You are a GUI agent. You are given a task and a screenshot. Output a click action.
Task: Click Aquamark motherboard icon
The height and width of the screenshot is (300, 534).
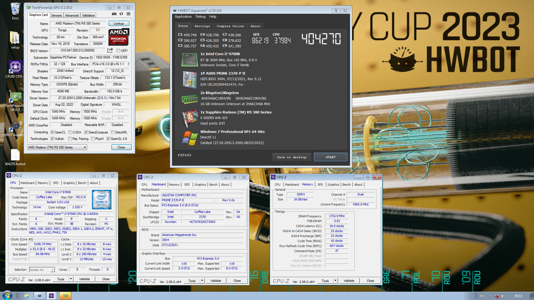point(189,79)
